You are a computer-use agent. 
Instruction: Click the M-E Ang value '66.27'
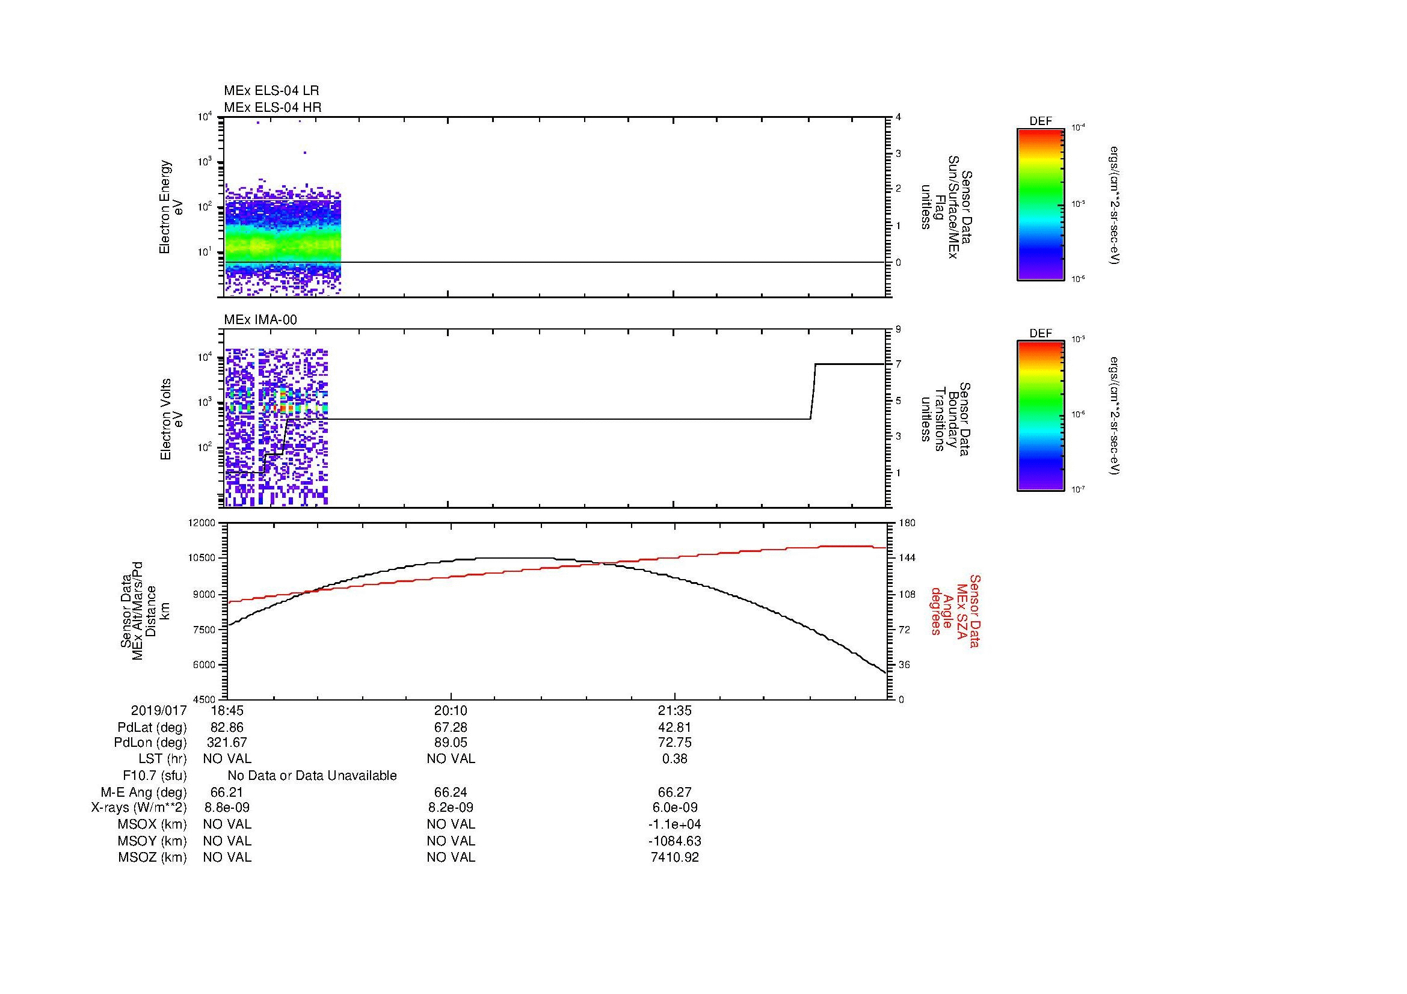pos(675,792)
